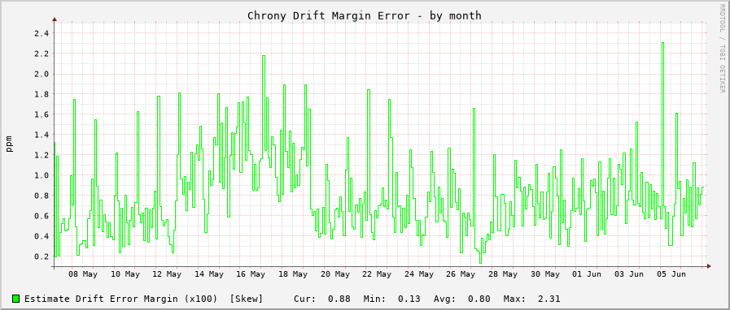
Task: Click the '20 May' x-axis date label
Action: coord(335,275)
